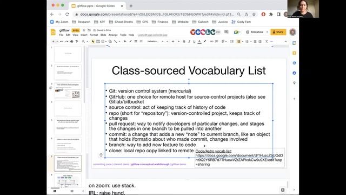Open the Tools menu

123,35
